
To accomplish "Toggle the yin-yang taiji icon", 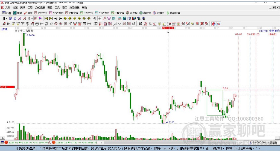I will click(214, 24).
